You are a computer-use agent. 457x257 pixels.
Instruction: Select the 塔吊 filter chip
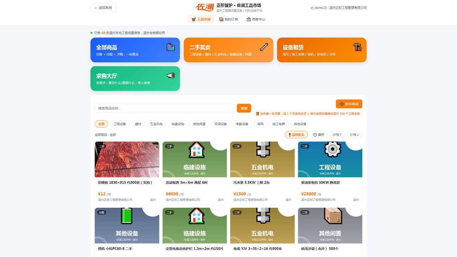[x=260, y=124]
